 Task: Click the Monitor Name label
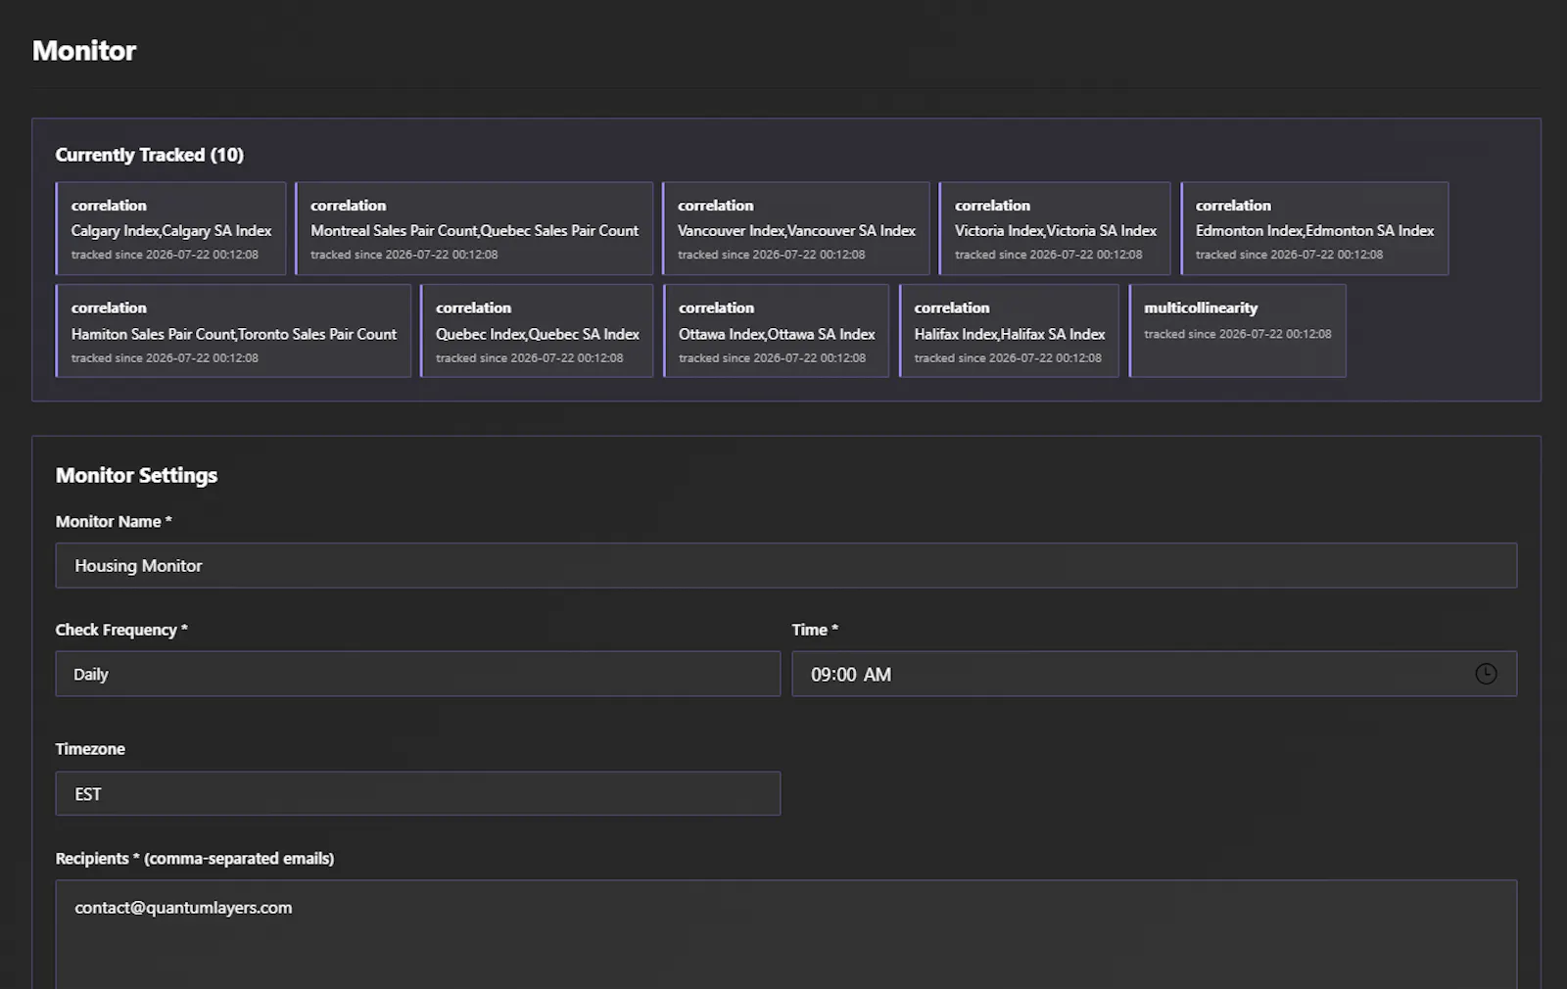pyautogui.click(x=114, y=522)
